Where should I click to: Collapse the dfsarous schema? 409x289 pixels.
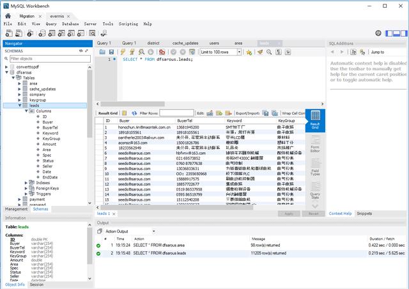(6, 72)
